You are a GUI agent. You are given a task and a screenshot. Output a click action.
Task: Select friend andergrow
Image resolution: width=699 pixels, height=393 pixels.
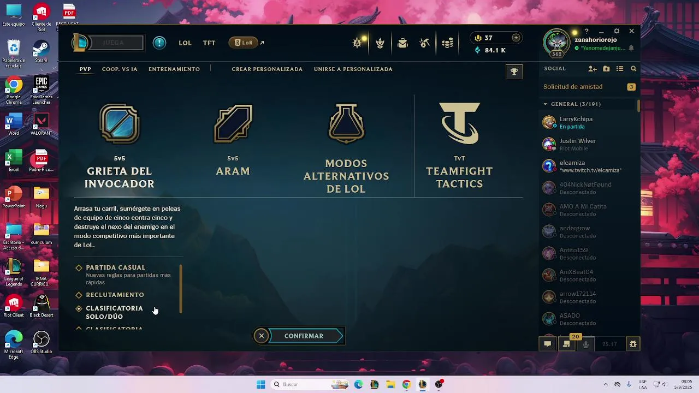click(589, 231)
